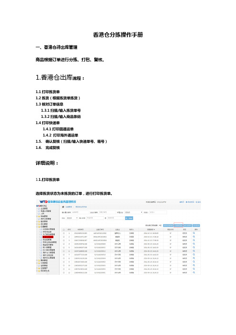Click the end date field after 至
The height and width of the screenshot is (335, 236).
coord(116,218)
